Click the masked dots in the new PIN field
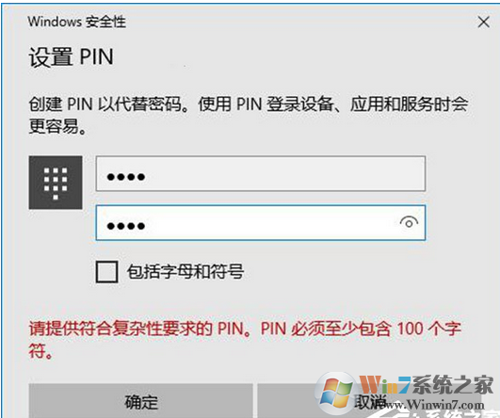500x418 pixels. pyautogui.click(x=126, y=176)
